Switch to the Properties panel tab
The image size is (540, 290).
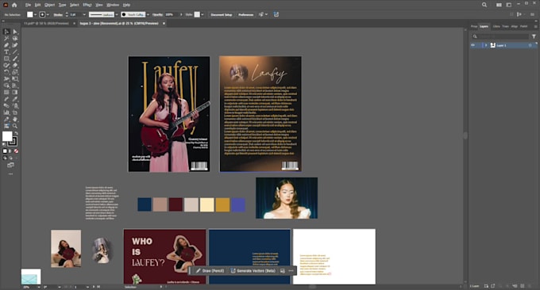(x=474, y=26)
